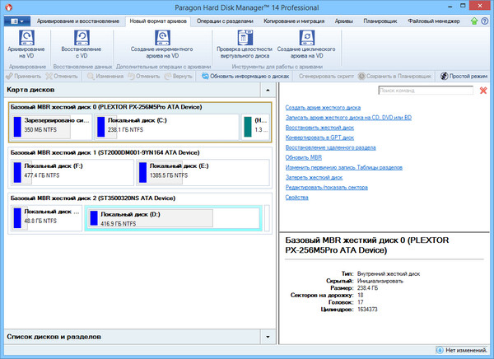Click the Создать архив жесткого диска link
The width and height of the screenshot is (494, 359).
point(323,108)
